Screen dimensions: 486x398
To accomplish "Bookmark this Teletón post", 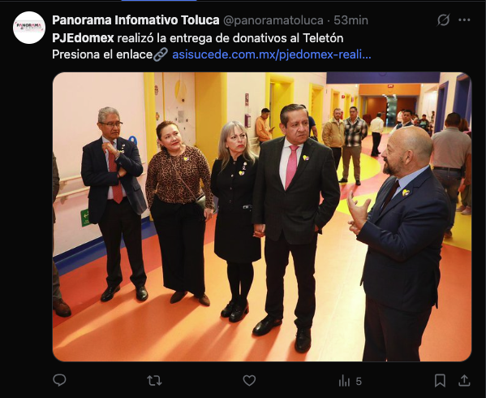I will click(x=440, y=380).
